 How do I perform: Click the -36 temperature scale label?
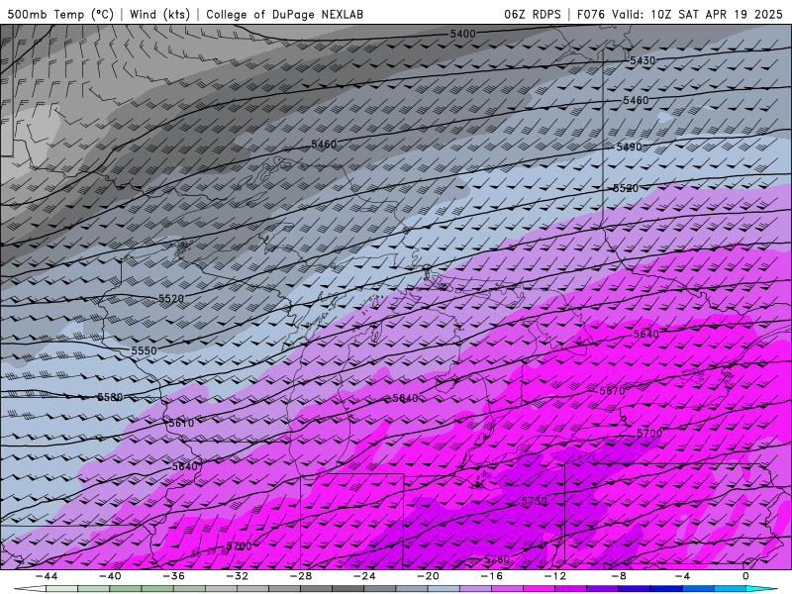click(x=174, y=576)
